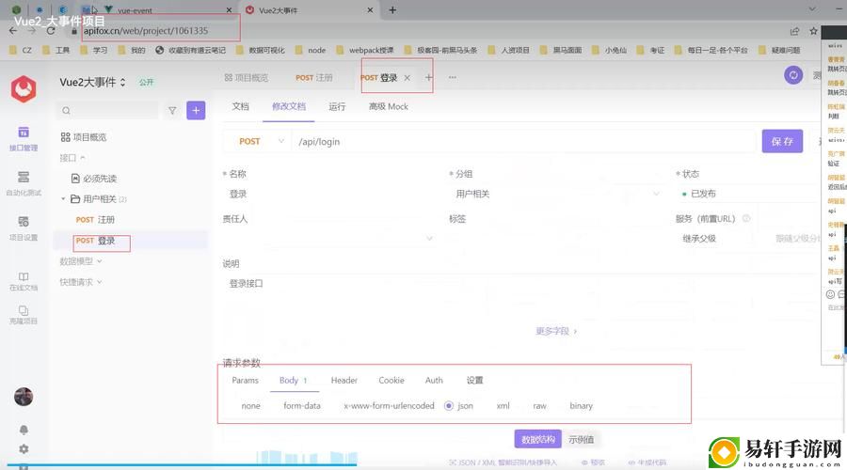Click the browser back arrow
The width and height of the screenshot is (847, 470).
(13, 31)
